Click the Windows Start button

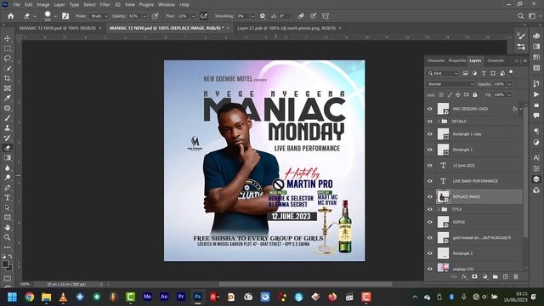pos(12,297)
